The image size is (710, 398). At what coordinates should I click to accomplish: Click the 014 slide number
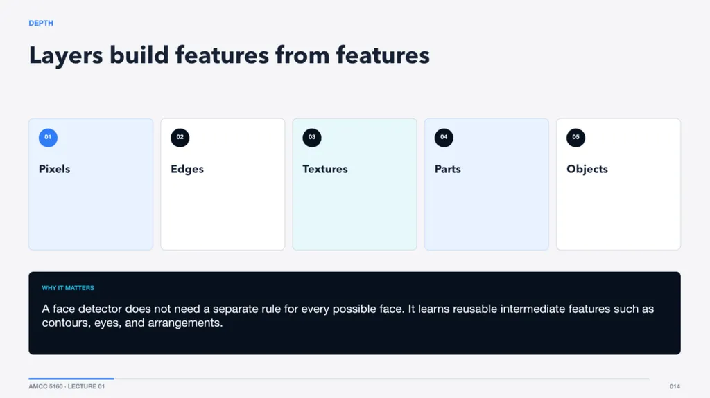(675, 386)
